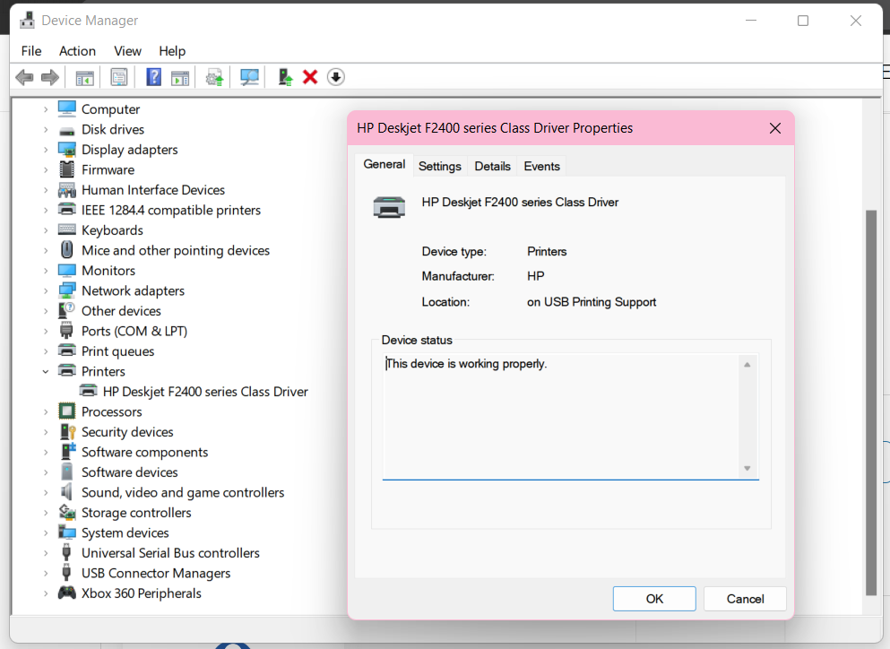This screenshot has width=890, height=649.
Task: Click the printer icon in the properties dialog
Action: (389, 206)
